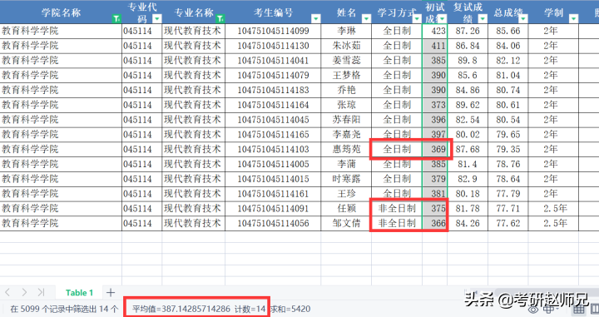Select the initial score cell 411
This screenshot has width=599, height=317.
435,46
